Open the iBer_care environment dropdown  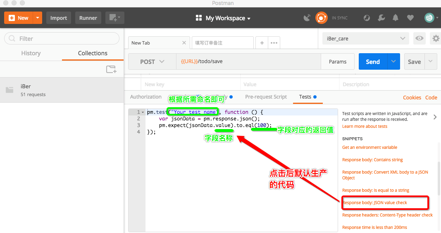tap(366, 38)
